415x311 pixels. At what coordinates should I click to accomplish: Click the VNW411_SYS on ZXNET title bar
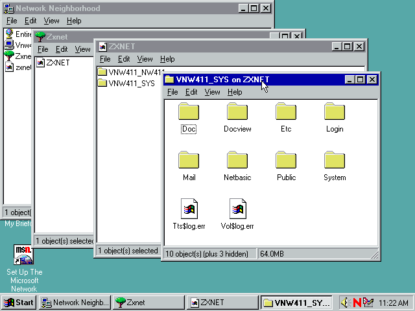[x=254, y=79]
